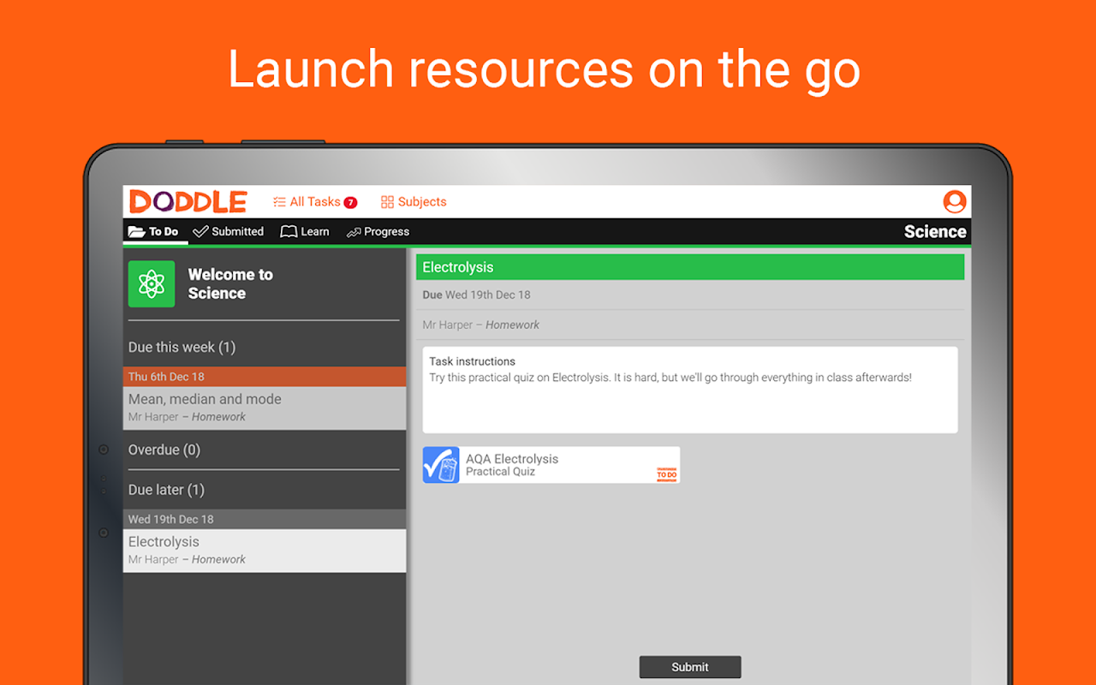Click the AQA Electrolysis quiz clipboard icon
The width and height of the screenshot is (1096, 685).
pyautogui.click(x=441, y=465)
